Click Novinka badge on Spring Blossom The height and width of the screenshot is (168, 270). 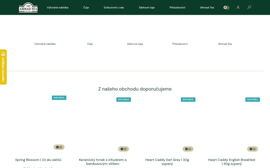pyautogui.click(x=59, y=98)
